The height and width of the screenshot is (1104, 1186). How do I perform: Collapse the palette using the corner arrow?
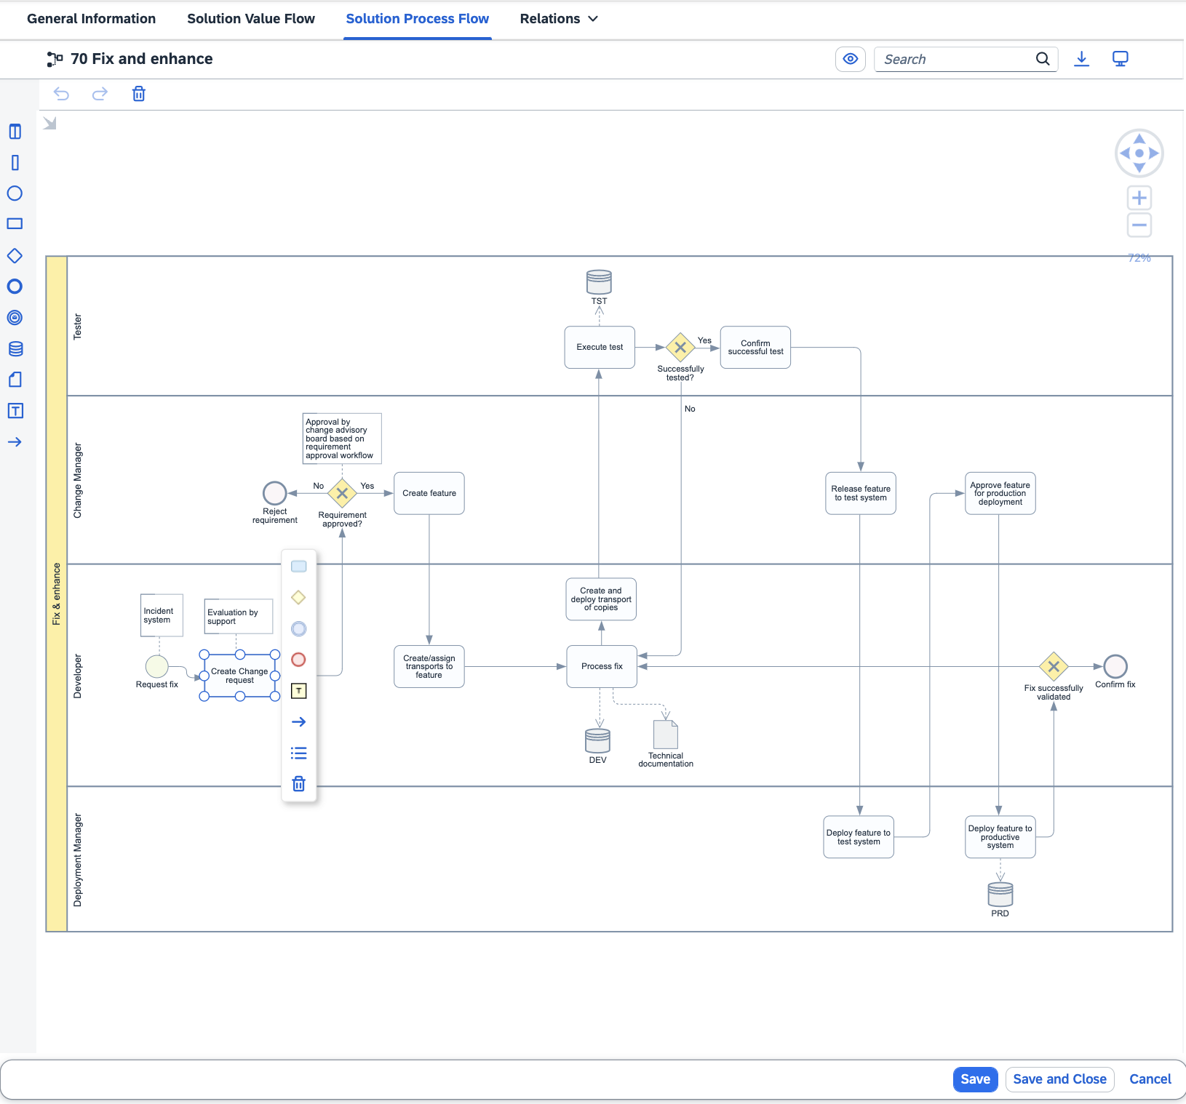pyautogui.click(x=49, y=124)
